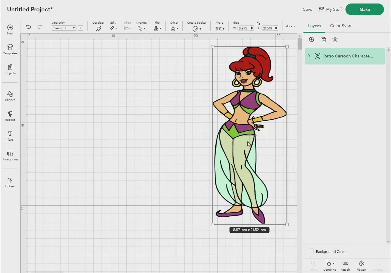Attach the selected layers
The width and height of the screenshot is (391, 273).
click(345, 266)
